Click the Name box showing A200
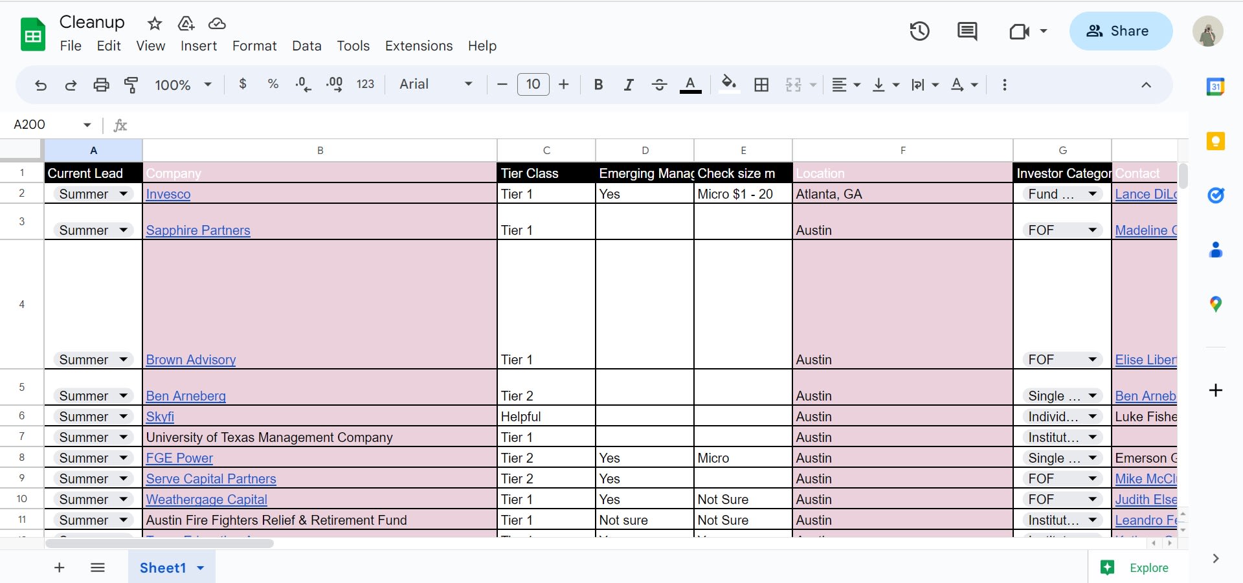This screenshot has width=1243, height=583. coord(52,124)
